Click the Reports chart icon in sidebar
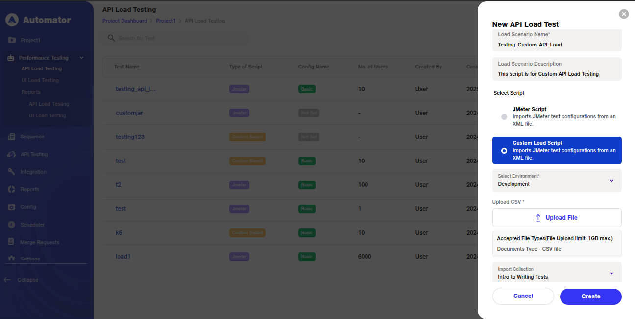The height and width of the screenshot is (319, 635). (12, 190)
